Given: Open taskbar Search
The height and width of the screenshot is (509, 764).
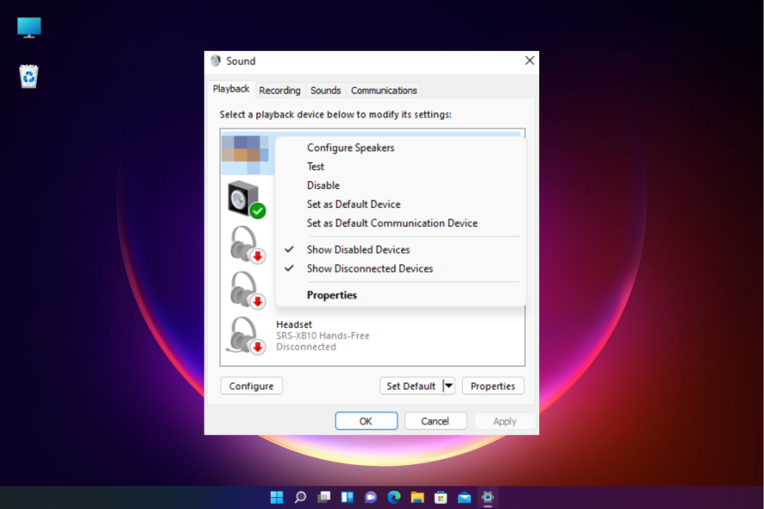Looking at the screenshot, I should [300, 497].
